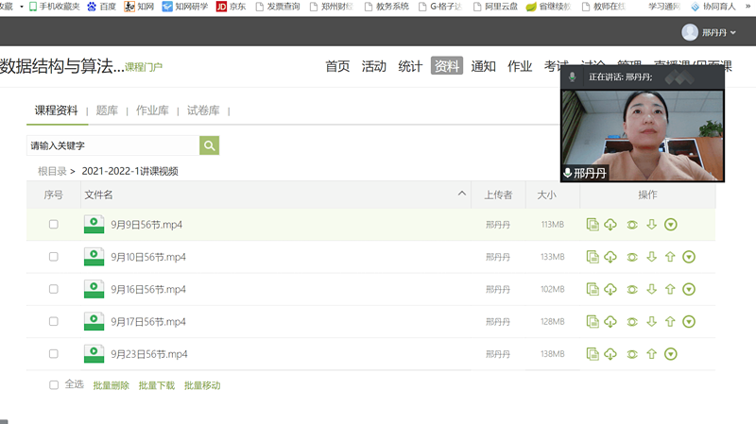Image resolution: width=756 pixels, height=424 pixels.
Task: Tick the checkbox for 9月16日56节.mp4
Action: 54,289
